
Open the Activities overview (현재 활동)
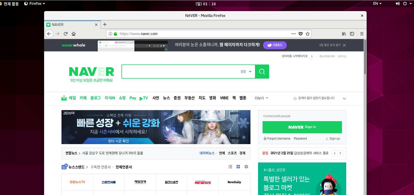pos(11,4)
